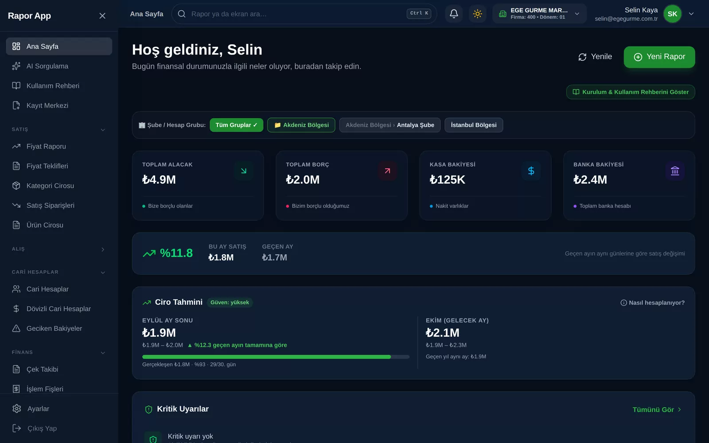This screenshot has height=443, width=709.
Task: Open Fiyat Teklifleri in the sidebar
Action: 59,166
